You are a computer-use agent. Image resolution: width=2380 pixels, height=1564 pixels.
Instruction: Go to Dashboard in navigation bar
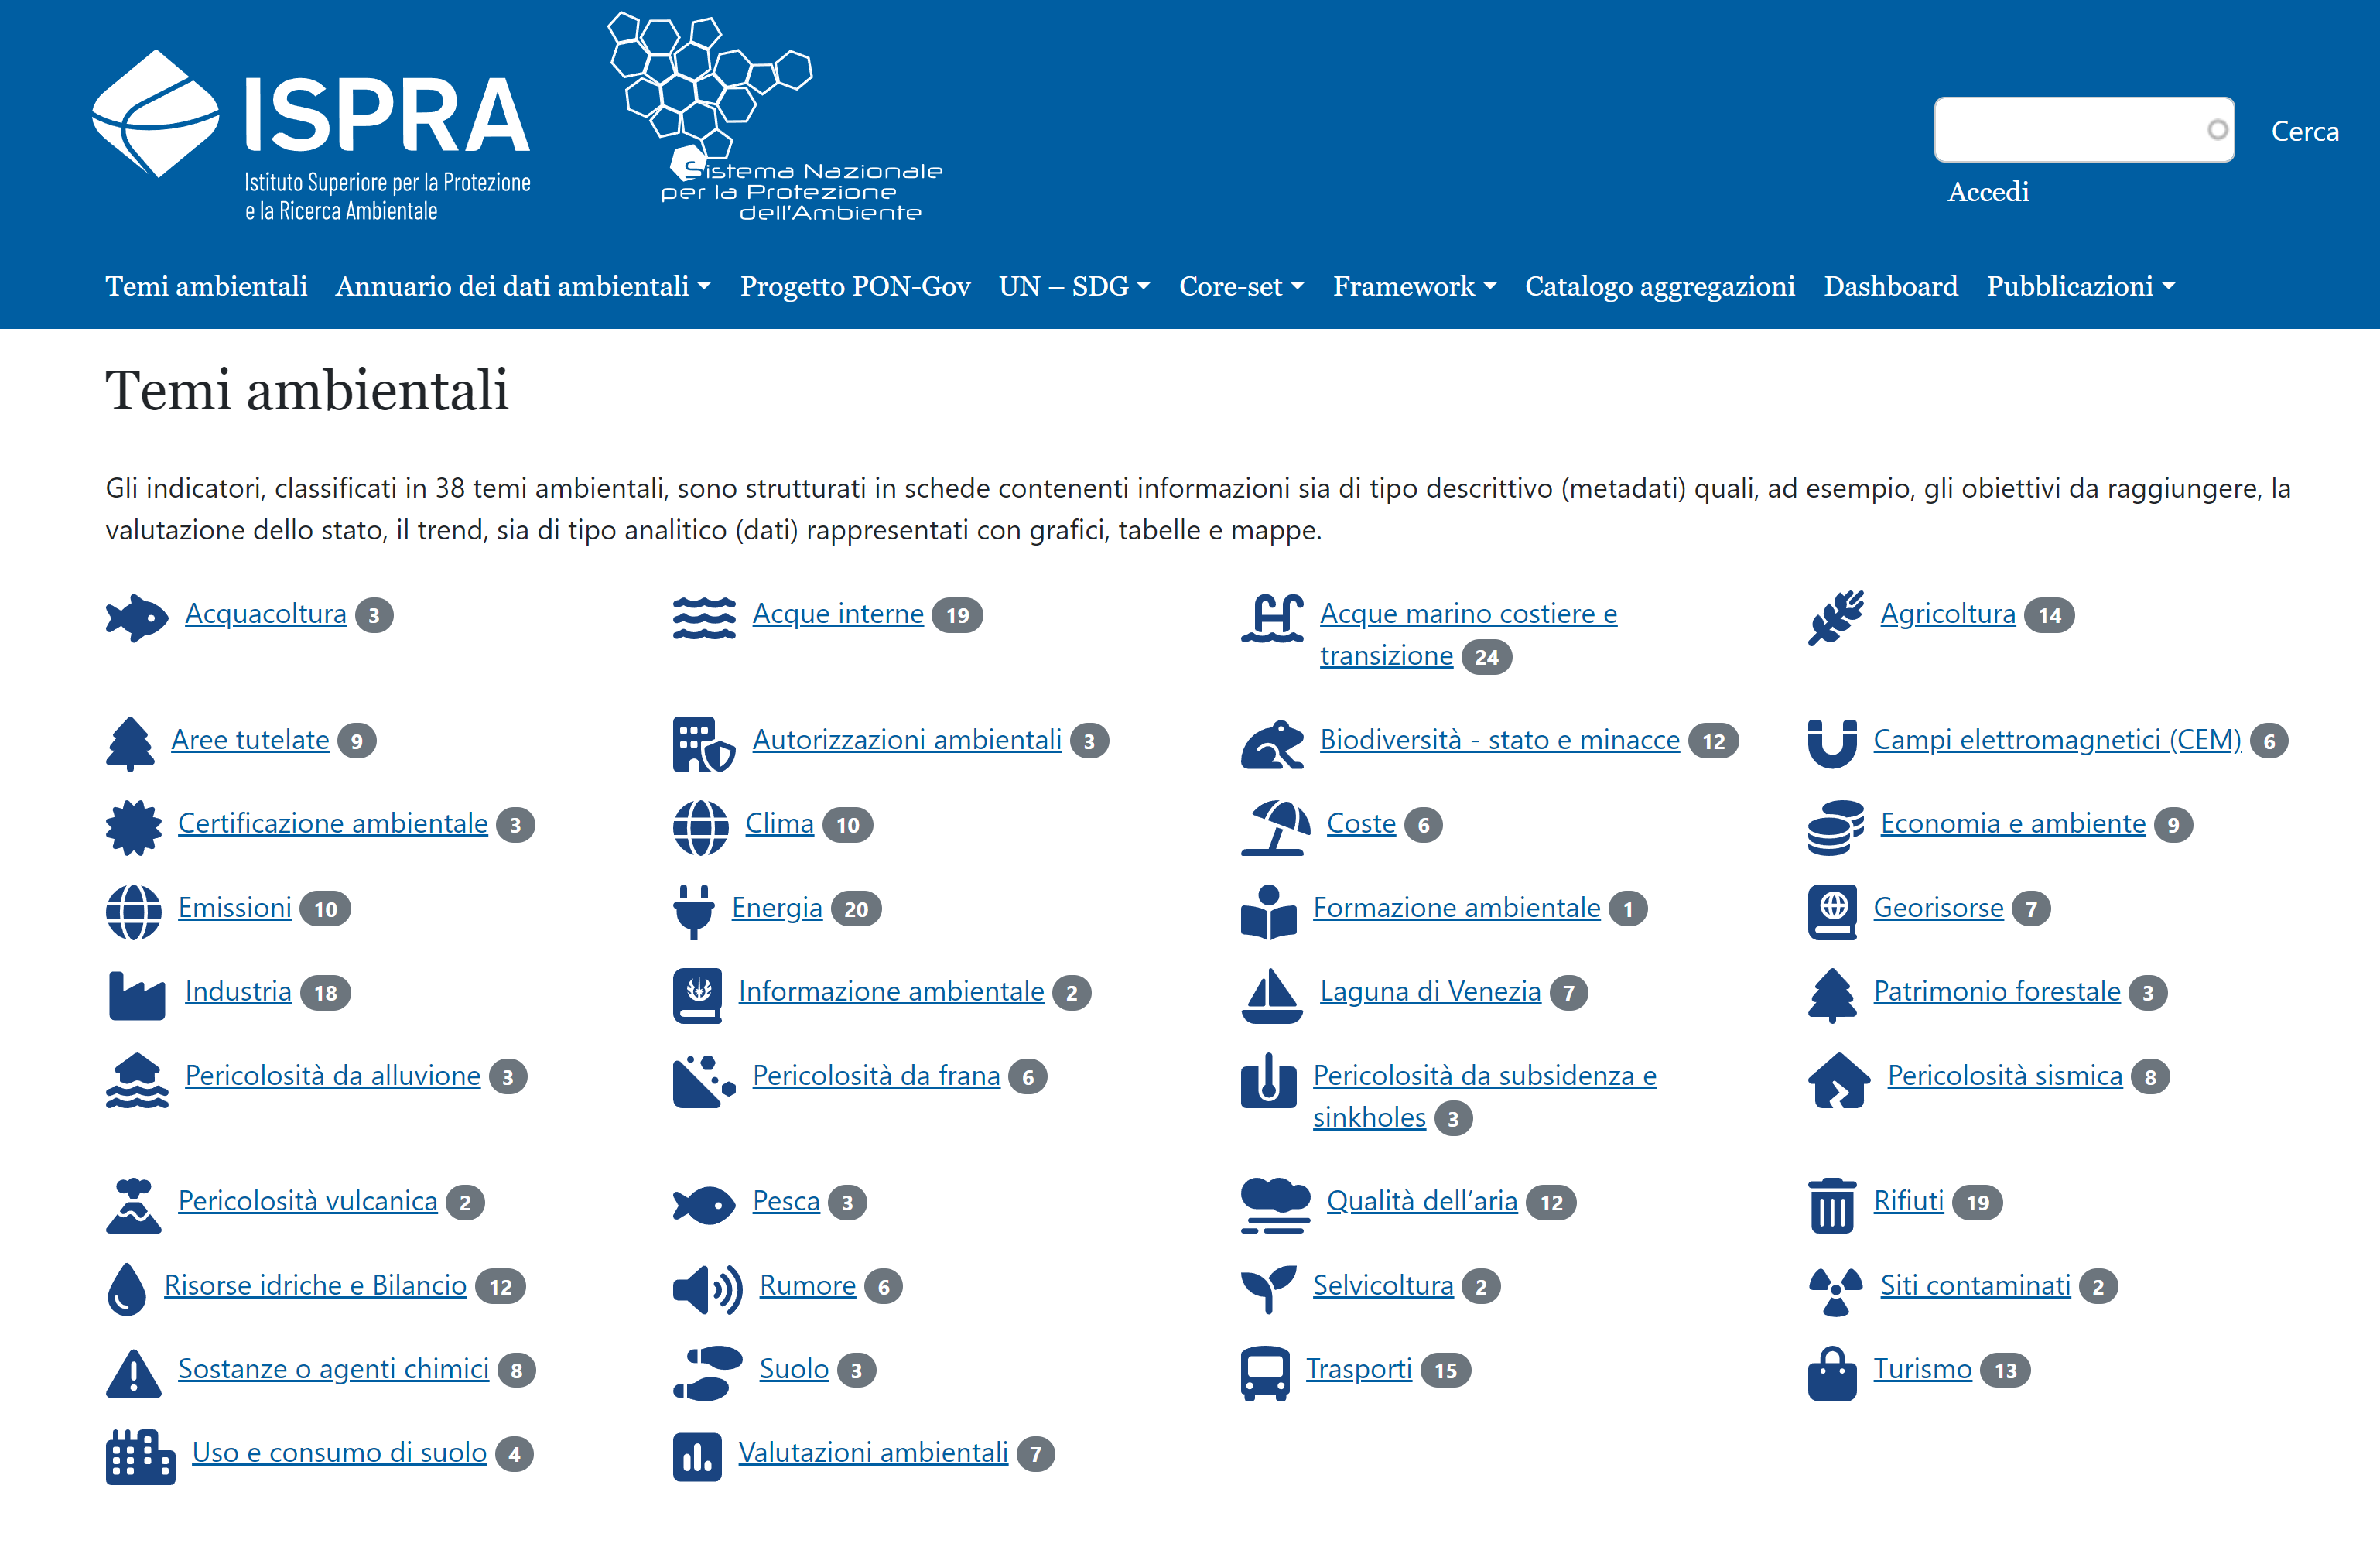tap(1890, 286)
